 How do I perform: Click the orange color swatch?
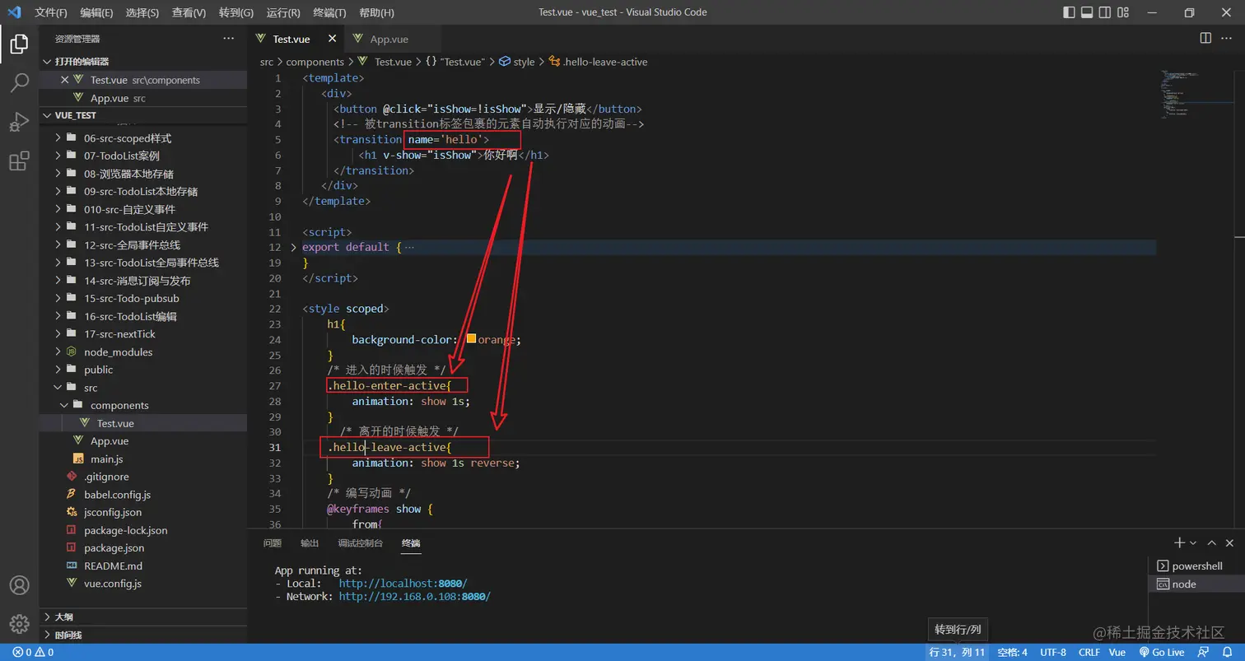[x=471, y=339]
